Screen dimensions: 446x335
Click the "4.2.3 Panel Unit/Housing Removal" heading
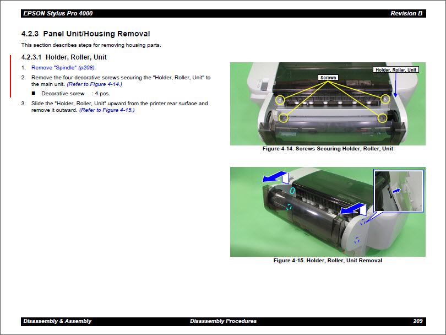(x=85, y=34)
